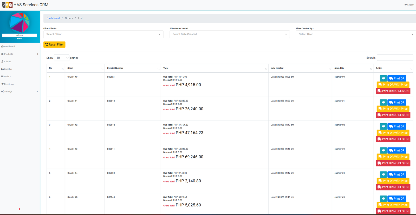Click into the Search input field

coord(395,58)
